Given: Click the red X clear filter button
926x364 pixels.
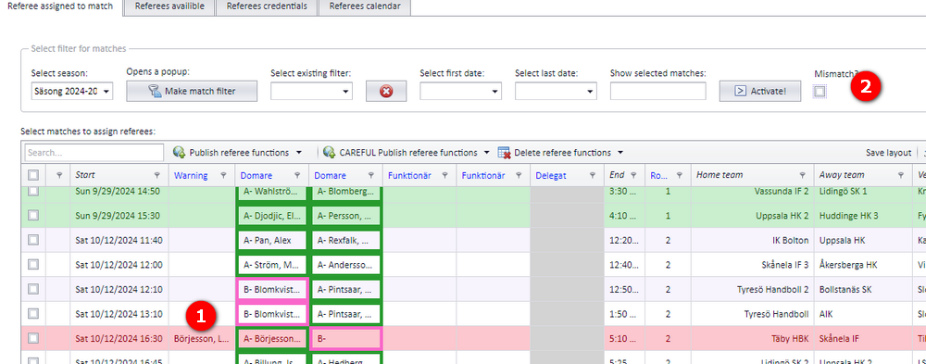Looking at the screenshot, I should pos(386,91).
